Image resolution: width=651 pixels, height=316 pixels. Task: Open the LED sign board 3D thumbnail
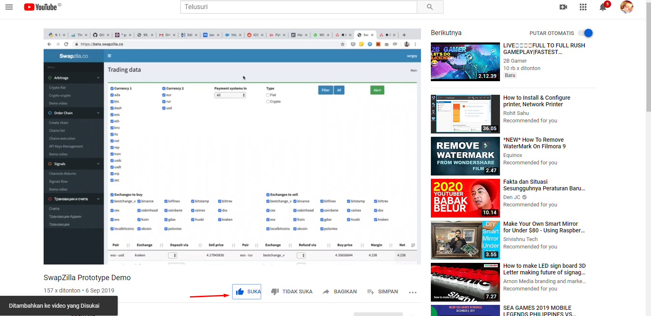(465, 282)
